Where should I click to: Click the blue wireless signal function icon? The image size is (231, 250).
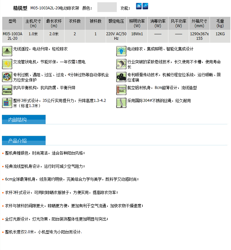point(139,6)
